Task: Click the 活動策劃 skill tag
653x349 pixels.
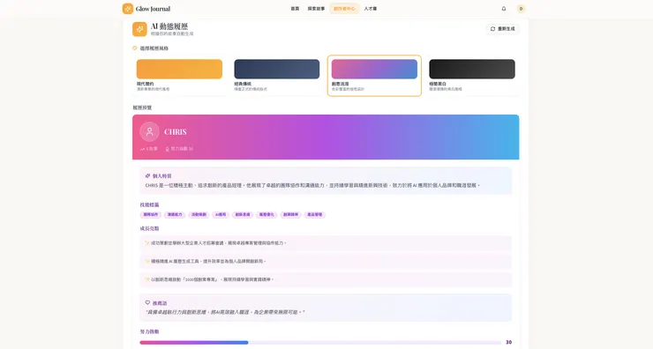Action: click(x=199, y=215)
